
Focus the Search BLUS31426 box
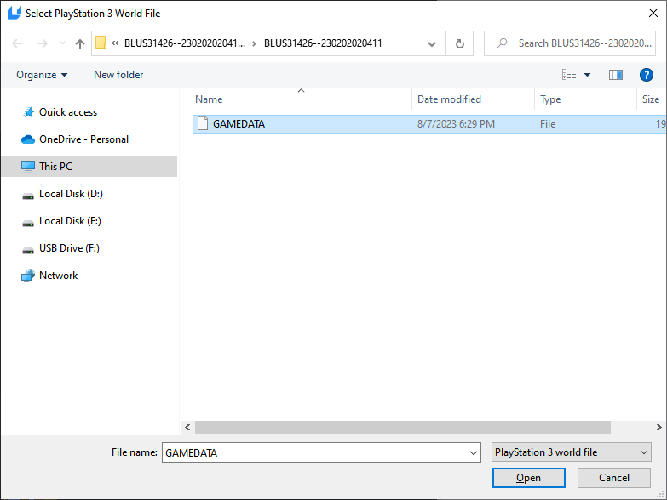point(570,43)
